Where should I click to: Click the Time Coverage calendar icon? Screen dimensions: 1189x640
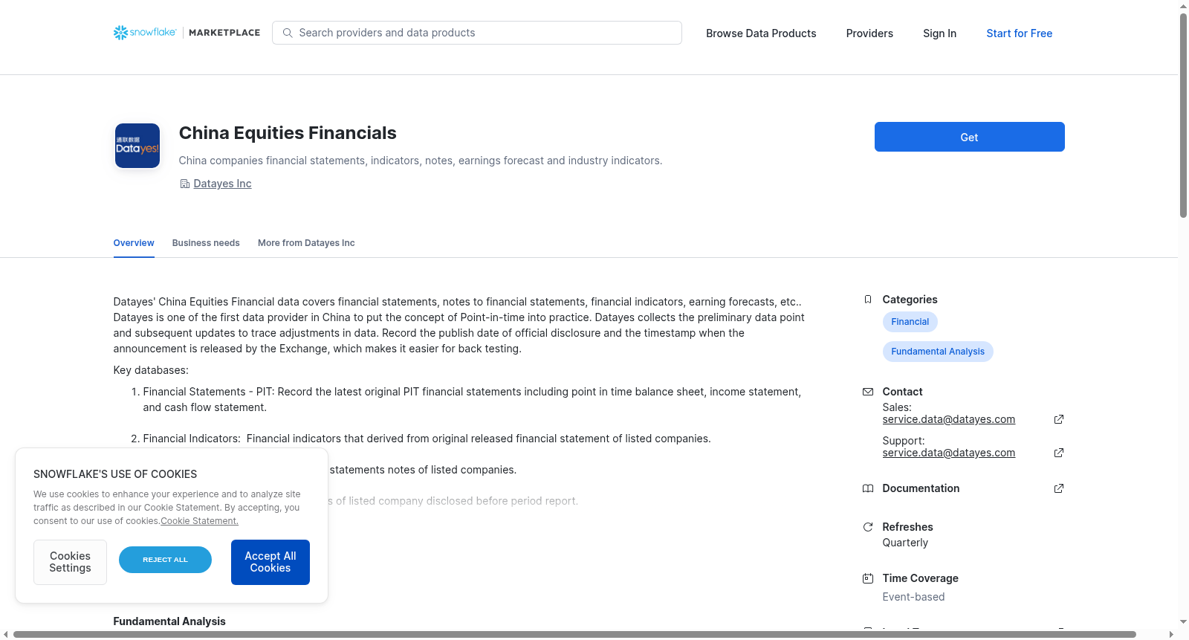click(868, 578)
